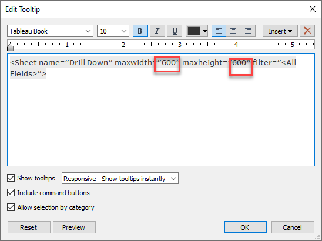Open font size 10 dropdown
This screenshot has width=322, height=241.
(113, 31)
